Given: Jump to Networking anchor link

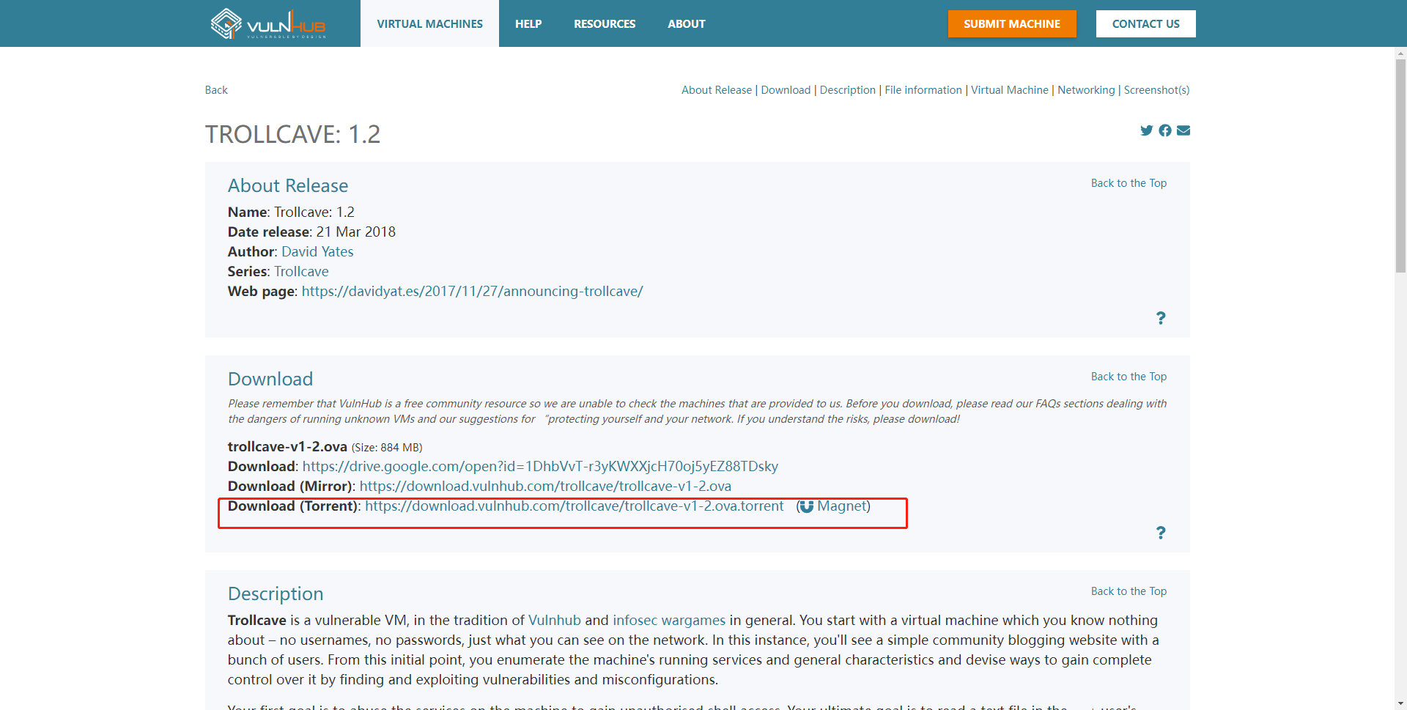Looking at the screenshot, I should 1086,90.
